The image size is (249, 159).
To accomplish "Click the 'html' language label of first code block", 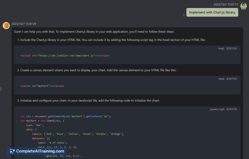I will pos(221,49).
